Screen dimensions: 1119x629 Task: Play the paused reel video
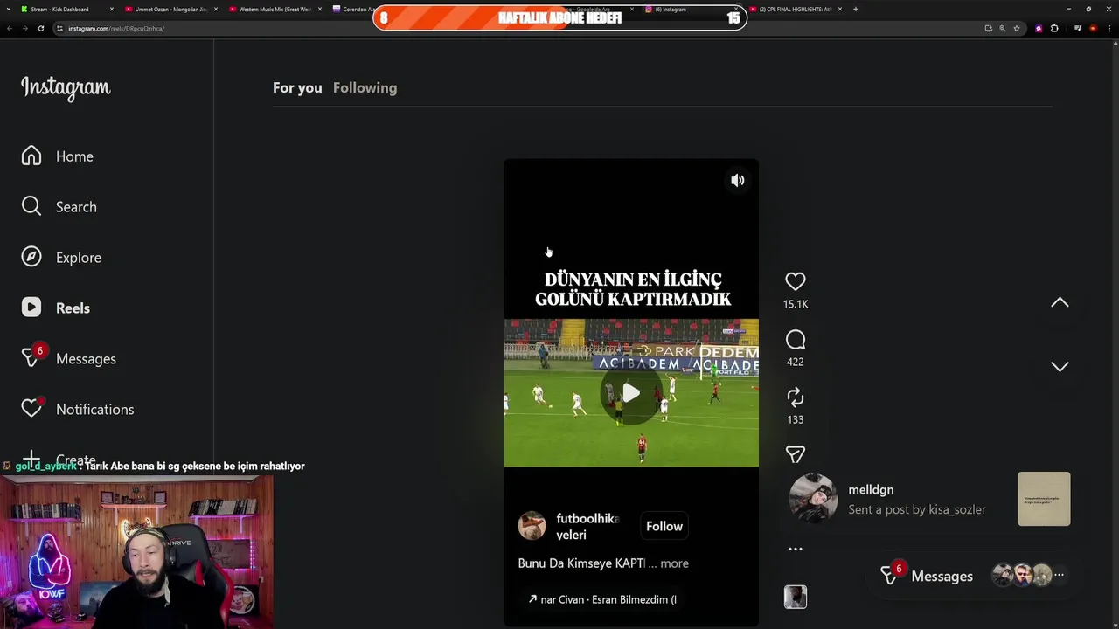coord(630,394)
